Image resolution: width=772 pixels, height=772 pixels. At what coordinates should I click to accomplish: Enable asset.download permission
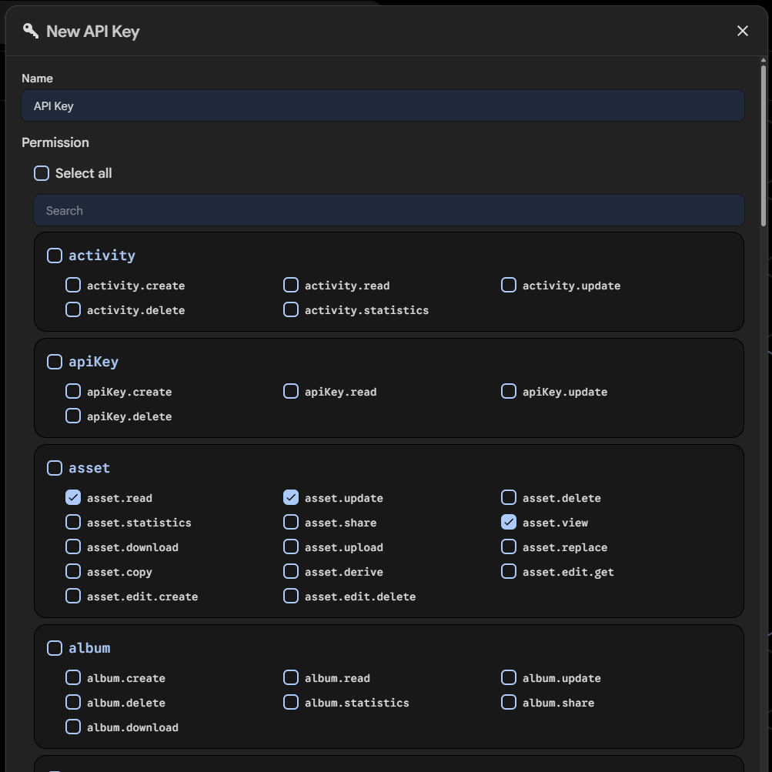pos(73,547)
